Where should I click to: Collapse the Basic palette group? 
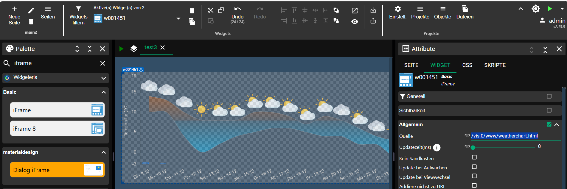click(104, 92)
